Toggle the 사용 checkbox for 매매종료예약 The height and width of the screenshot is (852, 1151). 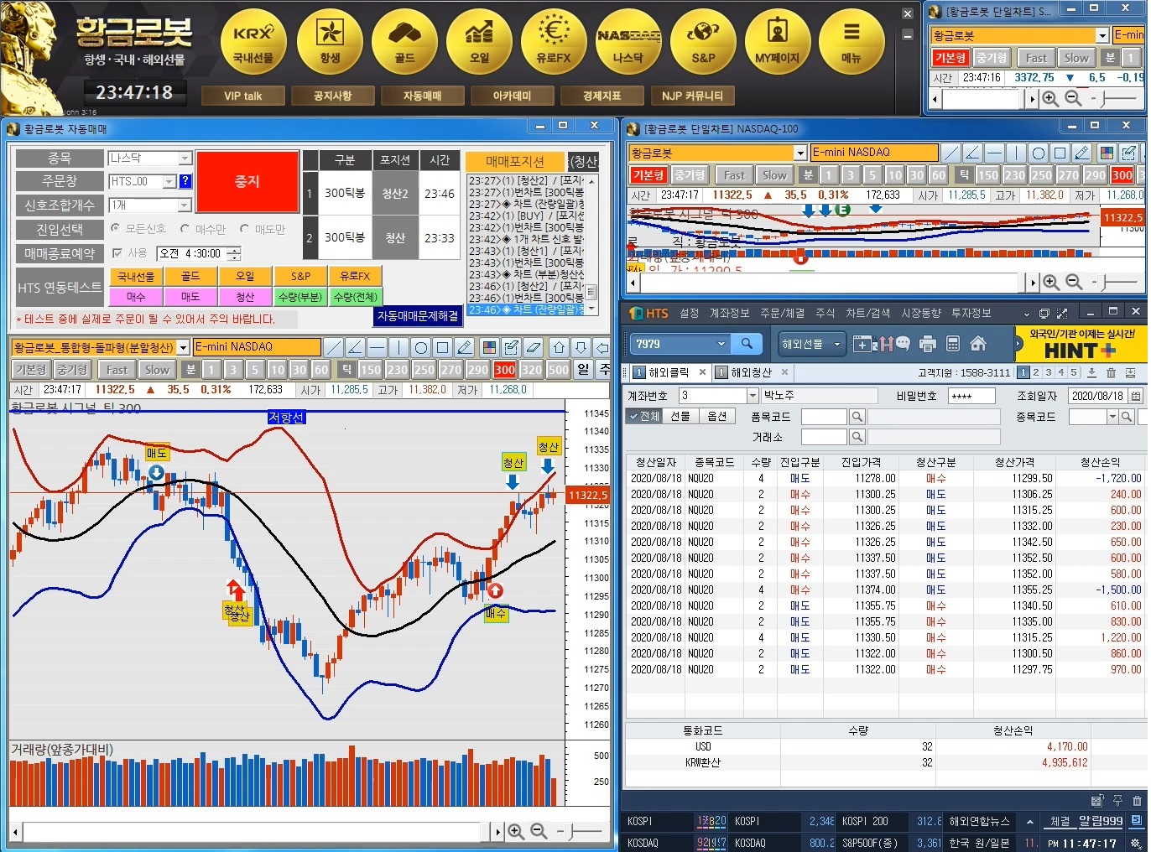(x=117, y=252)
